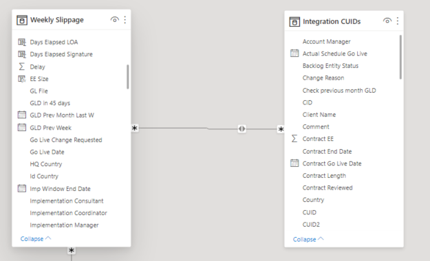This screenshot has height=261, width=430.
Task: Select the Imp Window End Date field
Action: coord(60,189)
